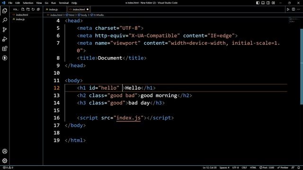Click the VS Code logo icon

[x=3, y=3]
